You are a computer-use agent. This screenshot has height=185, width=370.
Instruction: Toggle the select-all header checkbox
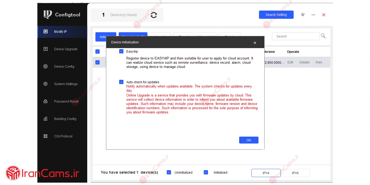(98, 52)
